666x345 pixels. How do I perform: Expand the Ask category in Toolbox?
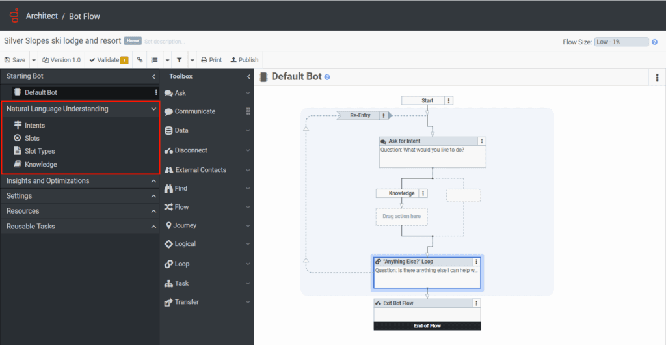248,93
